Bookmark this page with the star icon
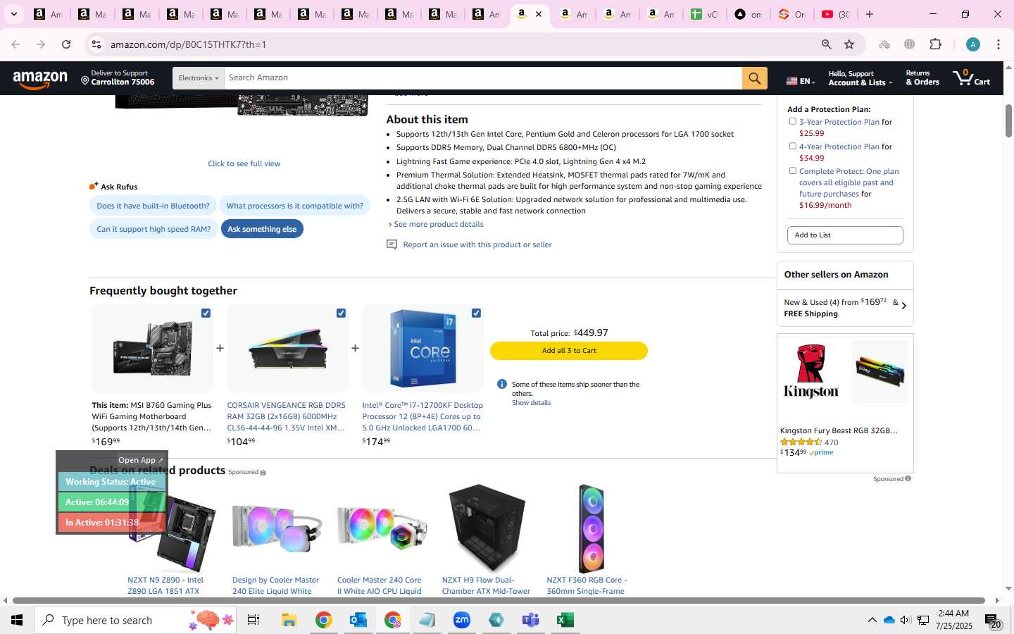This screenshot has height=634, width=1014. coord(849,44)
